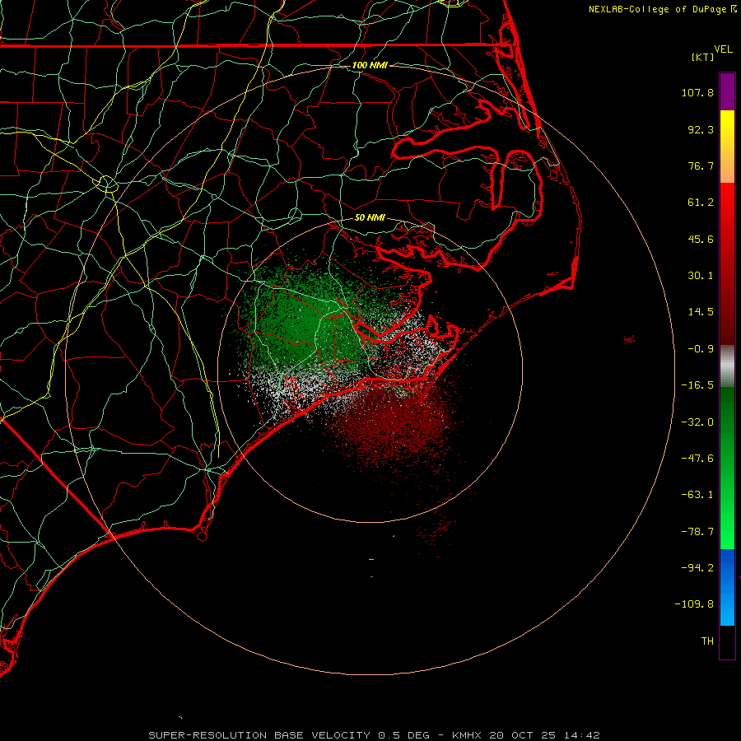Select the 45.6 legend value
This screenshot has width=741, height=741.
701,239
